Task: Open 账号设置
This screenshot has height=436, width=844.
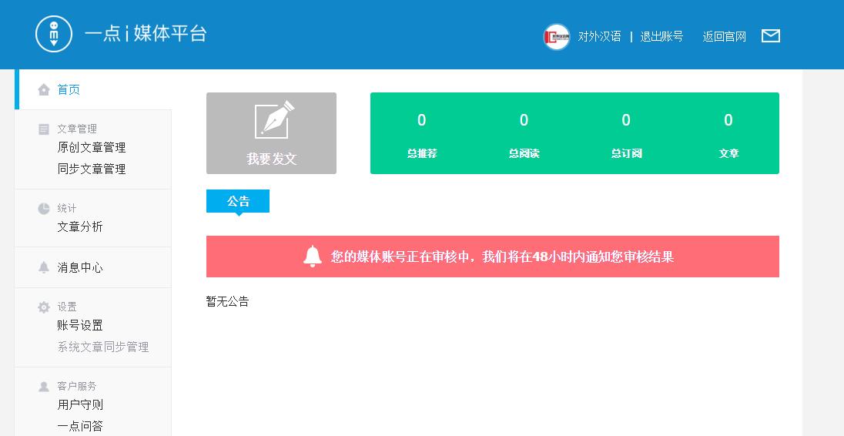Action: point(79,326)
